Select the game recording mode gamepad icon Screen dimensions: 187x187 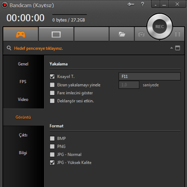point(21,34)
